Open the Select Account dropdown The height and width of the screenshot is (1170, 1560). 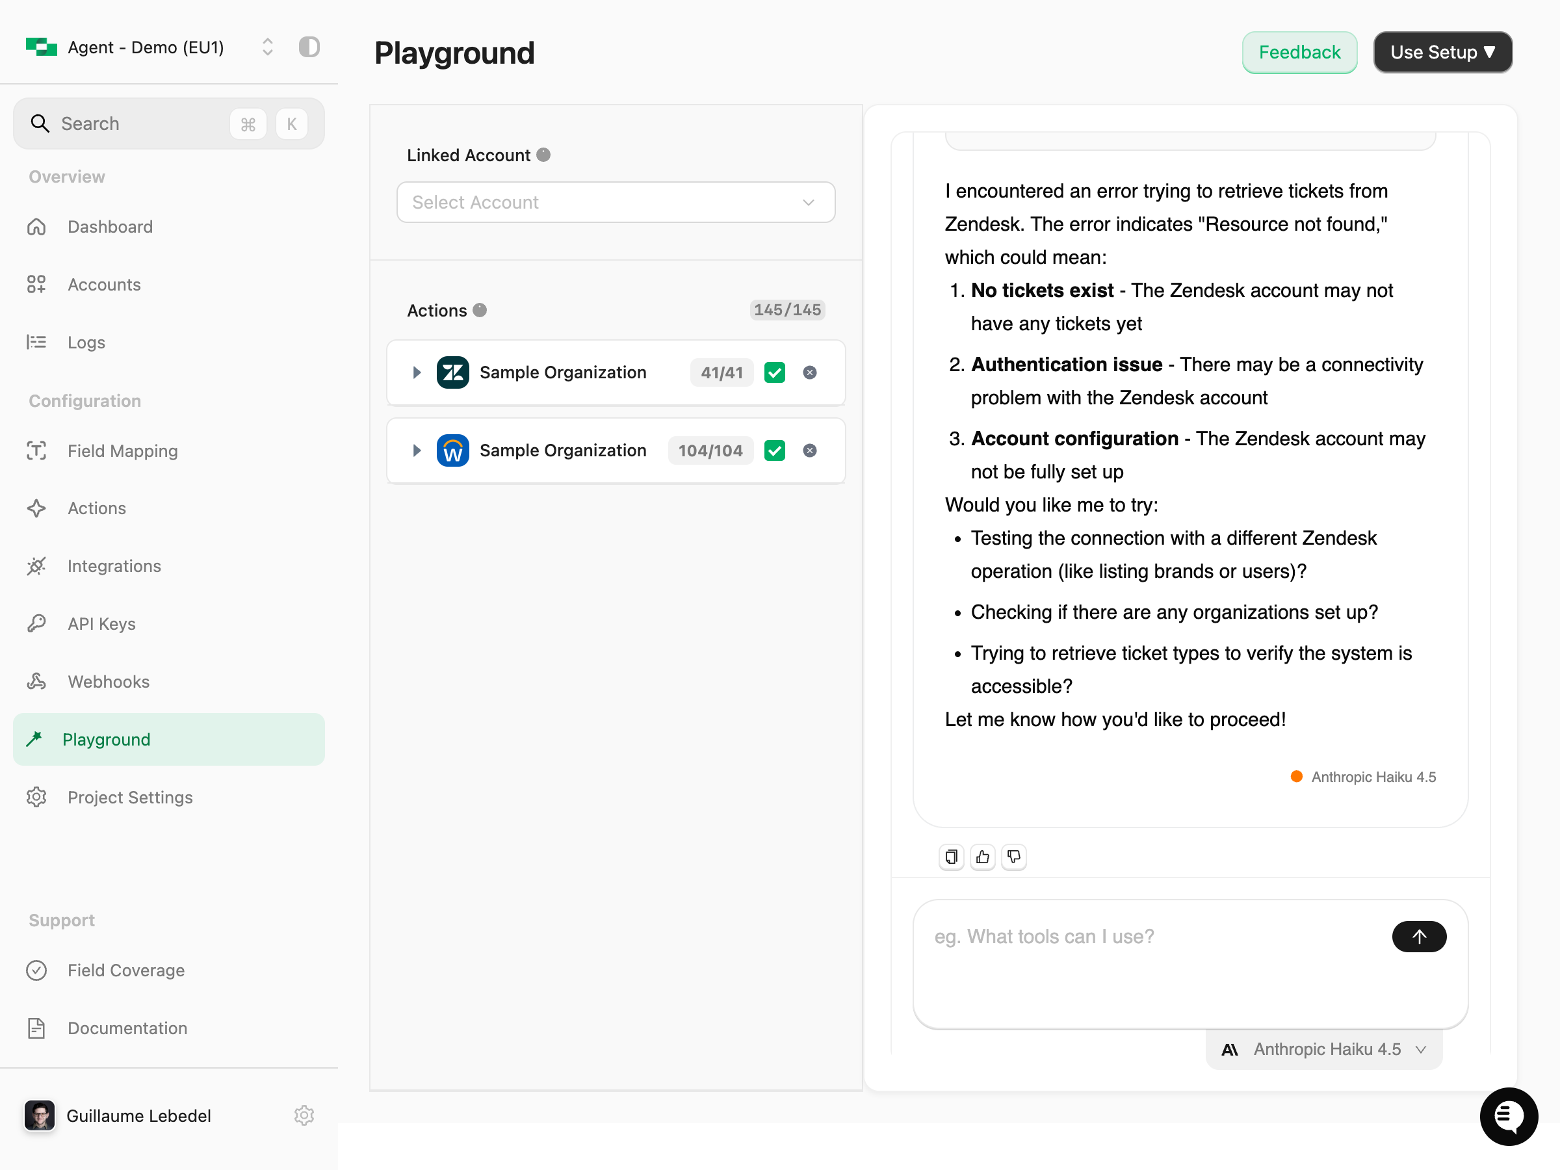click(x=615, y=202)
